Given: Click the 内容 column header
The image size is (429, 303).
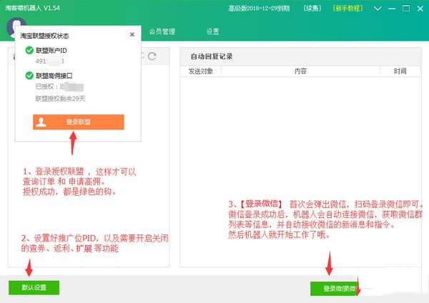Looking at the screenshot, I should tap(300, 71).
